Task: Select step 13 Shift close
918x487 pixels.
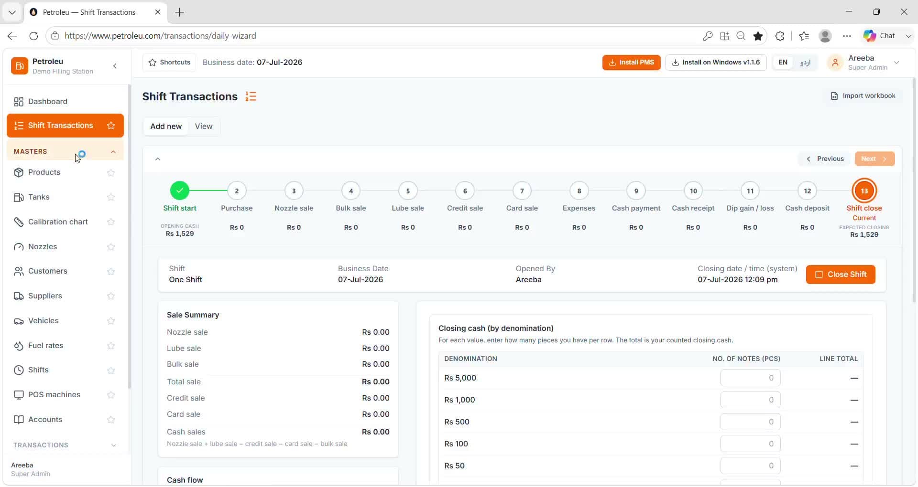Action: (864, 191)
